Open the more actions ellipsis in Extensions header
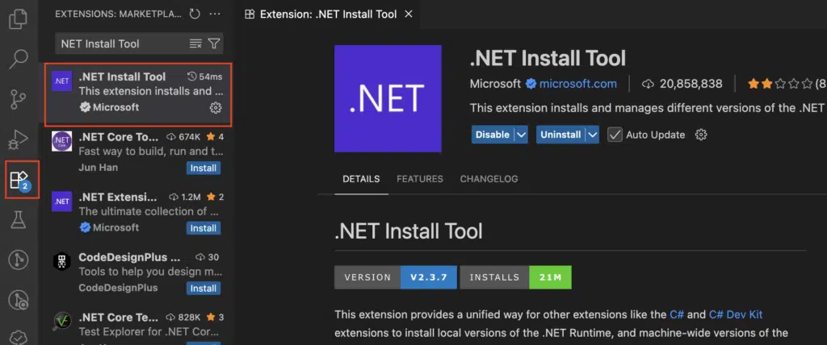Screen dimensions: 827x345 point(214,14)
